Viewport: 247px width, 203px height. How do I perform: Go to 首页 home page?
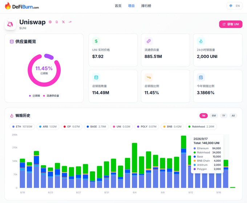pyautogui.click(x=118, y=6)
